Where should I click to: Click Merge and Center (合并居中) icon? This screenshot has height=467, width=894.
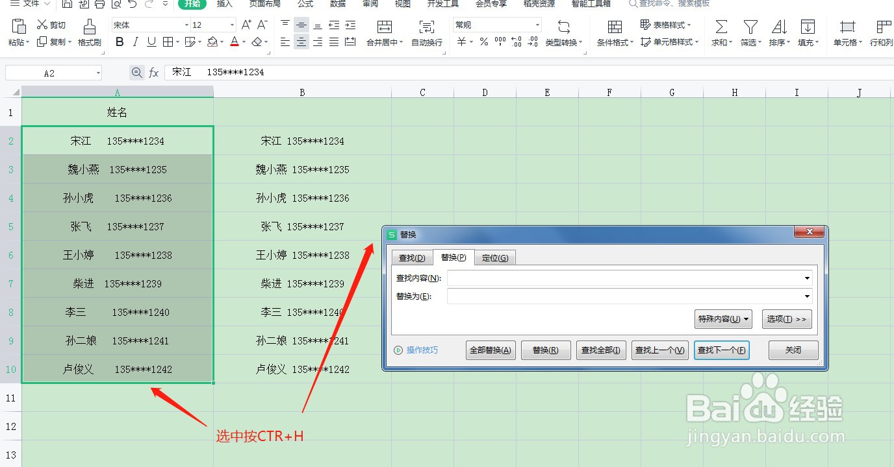[x=385, y=27]
